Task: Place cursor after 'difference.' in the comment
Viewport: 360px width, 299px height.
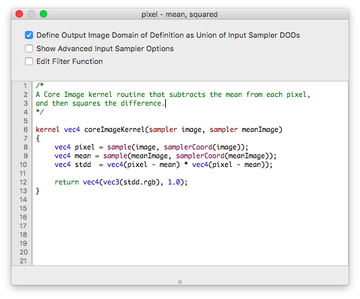Action: [x=165, y=104]
